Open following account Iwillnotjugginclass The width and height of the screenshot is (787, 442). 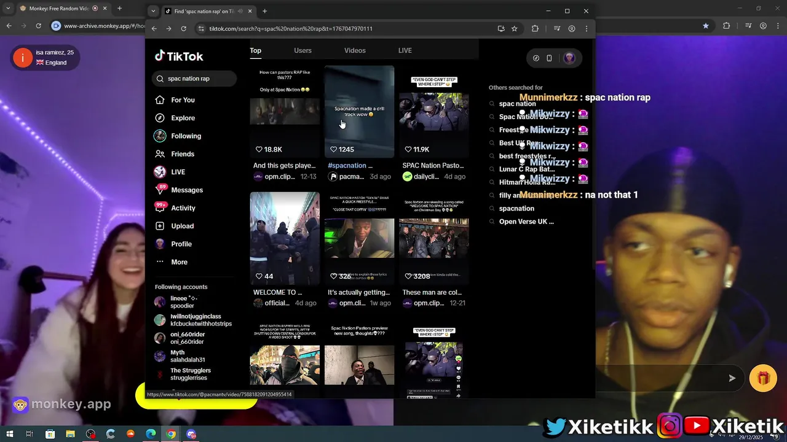[x=193, y=320]
